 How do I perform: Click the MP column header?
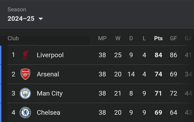tap(102, 38)
